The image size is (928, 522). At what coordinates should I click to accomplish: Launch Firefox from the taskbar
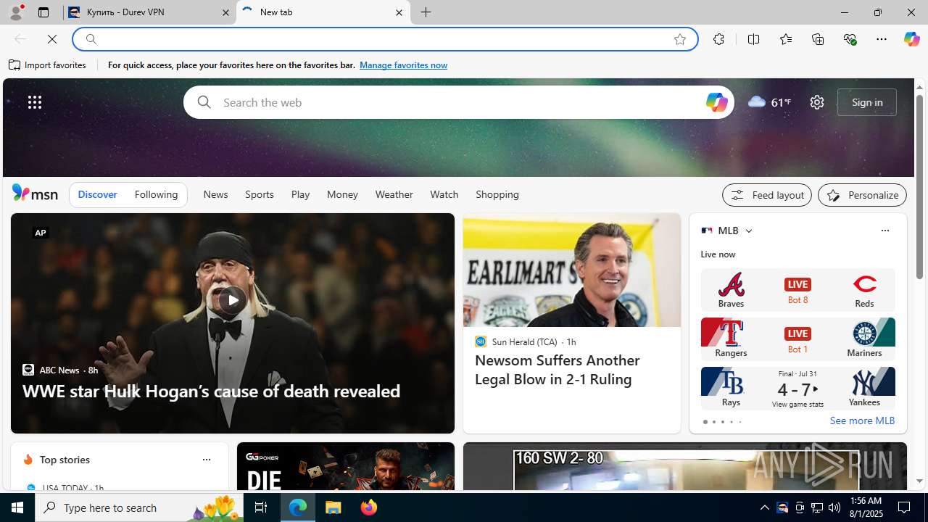369,507
